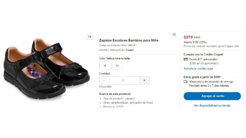246x138 pixels.
Task: Click the share icon above the product title
Action: (x=174, y=34)
